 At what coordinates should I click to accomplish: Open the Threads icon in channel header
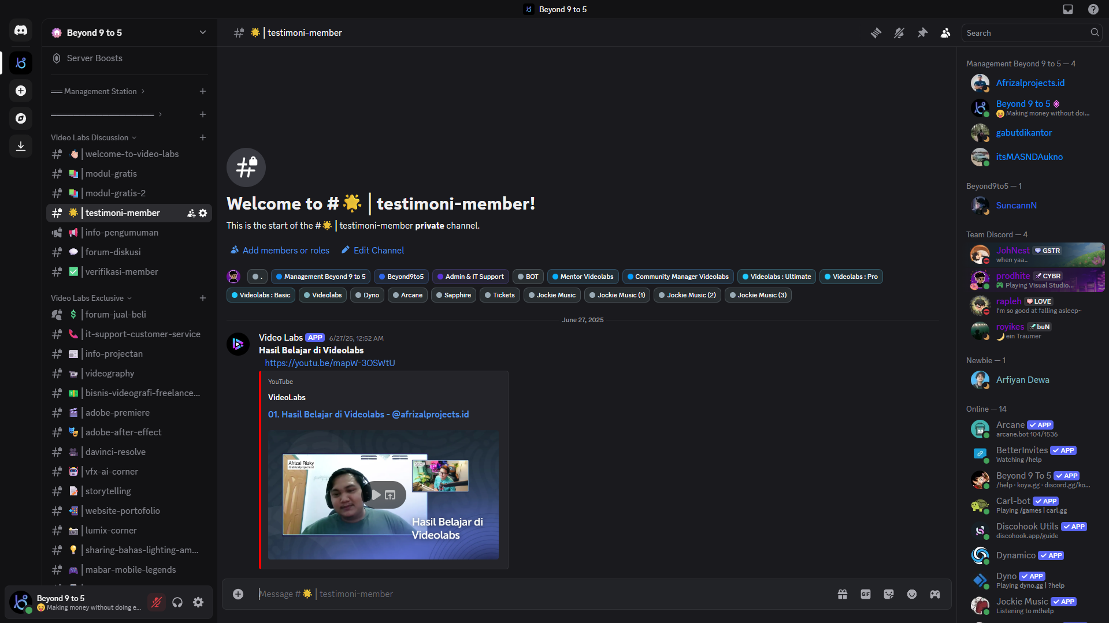[x=876, y=33]
